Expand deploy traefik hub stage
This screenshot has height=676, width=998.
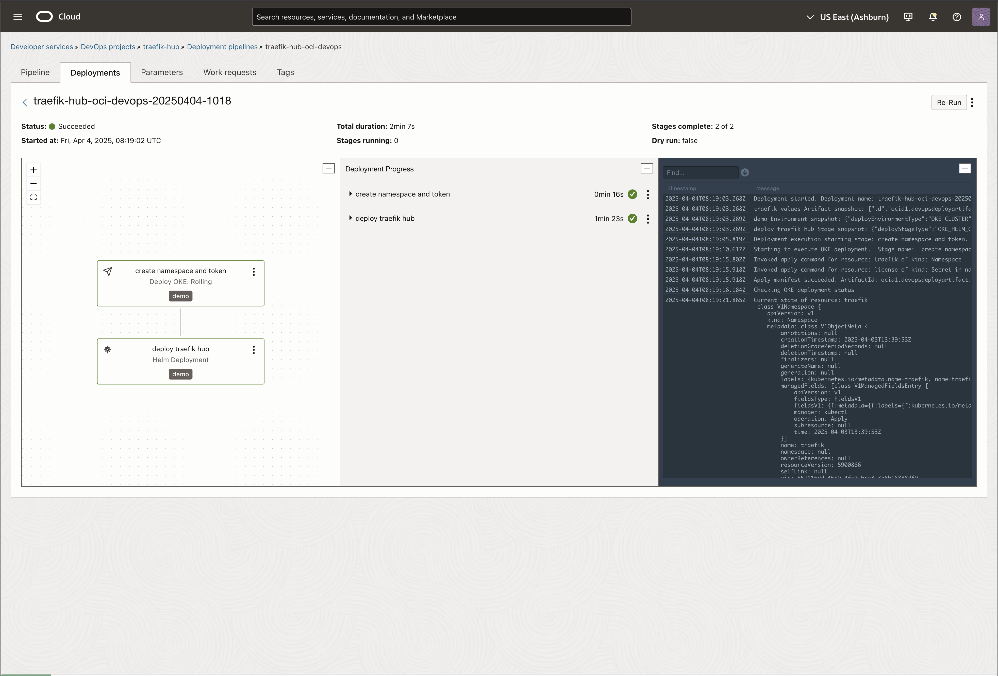point(351,218)
